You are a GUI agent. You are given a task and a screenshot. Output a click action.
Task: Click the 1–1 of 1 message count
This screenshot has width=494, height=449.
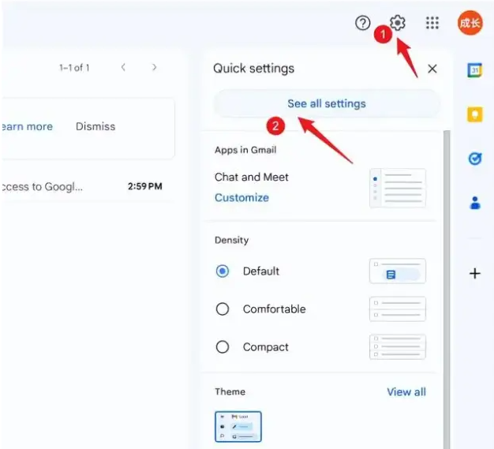coord(74,67)
